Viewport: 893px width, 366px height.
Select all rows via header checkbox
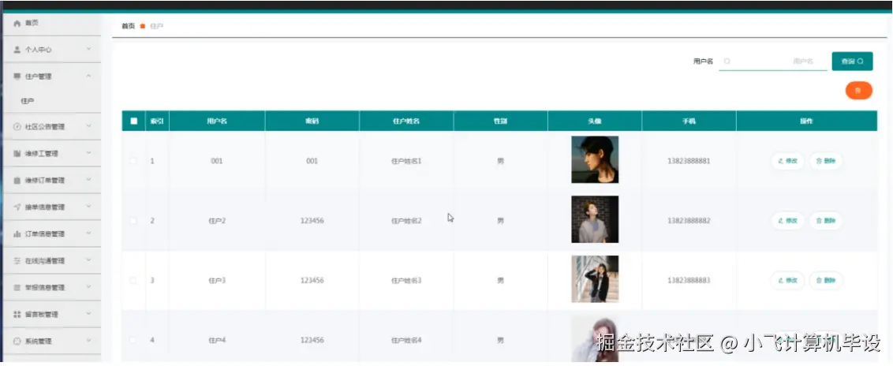pyautogui.click(x=134, y=121)
